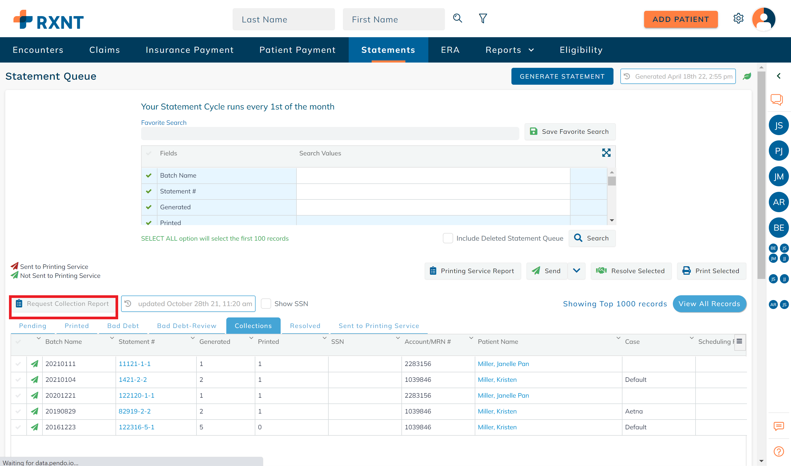Go to the Encounters menu
The width and height of the screenshot is (791, 466).
38,50
